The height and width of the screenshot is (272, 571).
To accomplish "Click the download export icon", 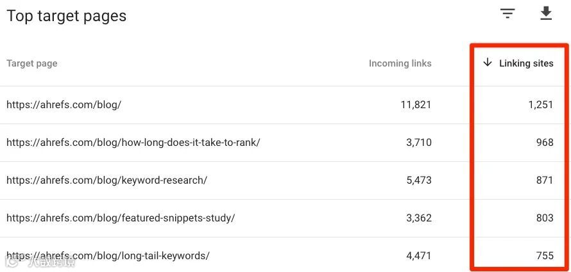I will pyautogui.click(x=546, y=13).
